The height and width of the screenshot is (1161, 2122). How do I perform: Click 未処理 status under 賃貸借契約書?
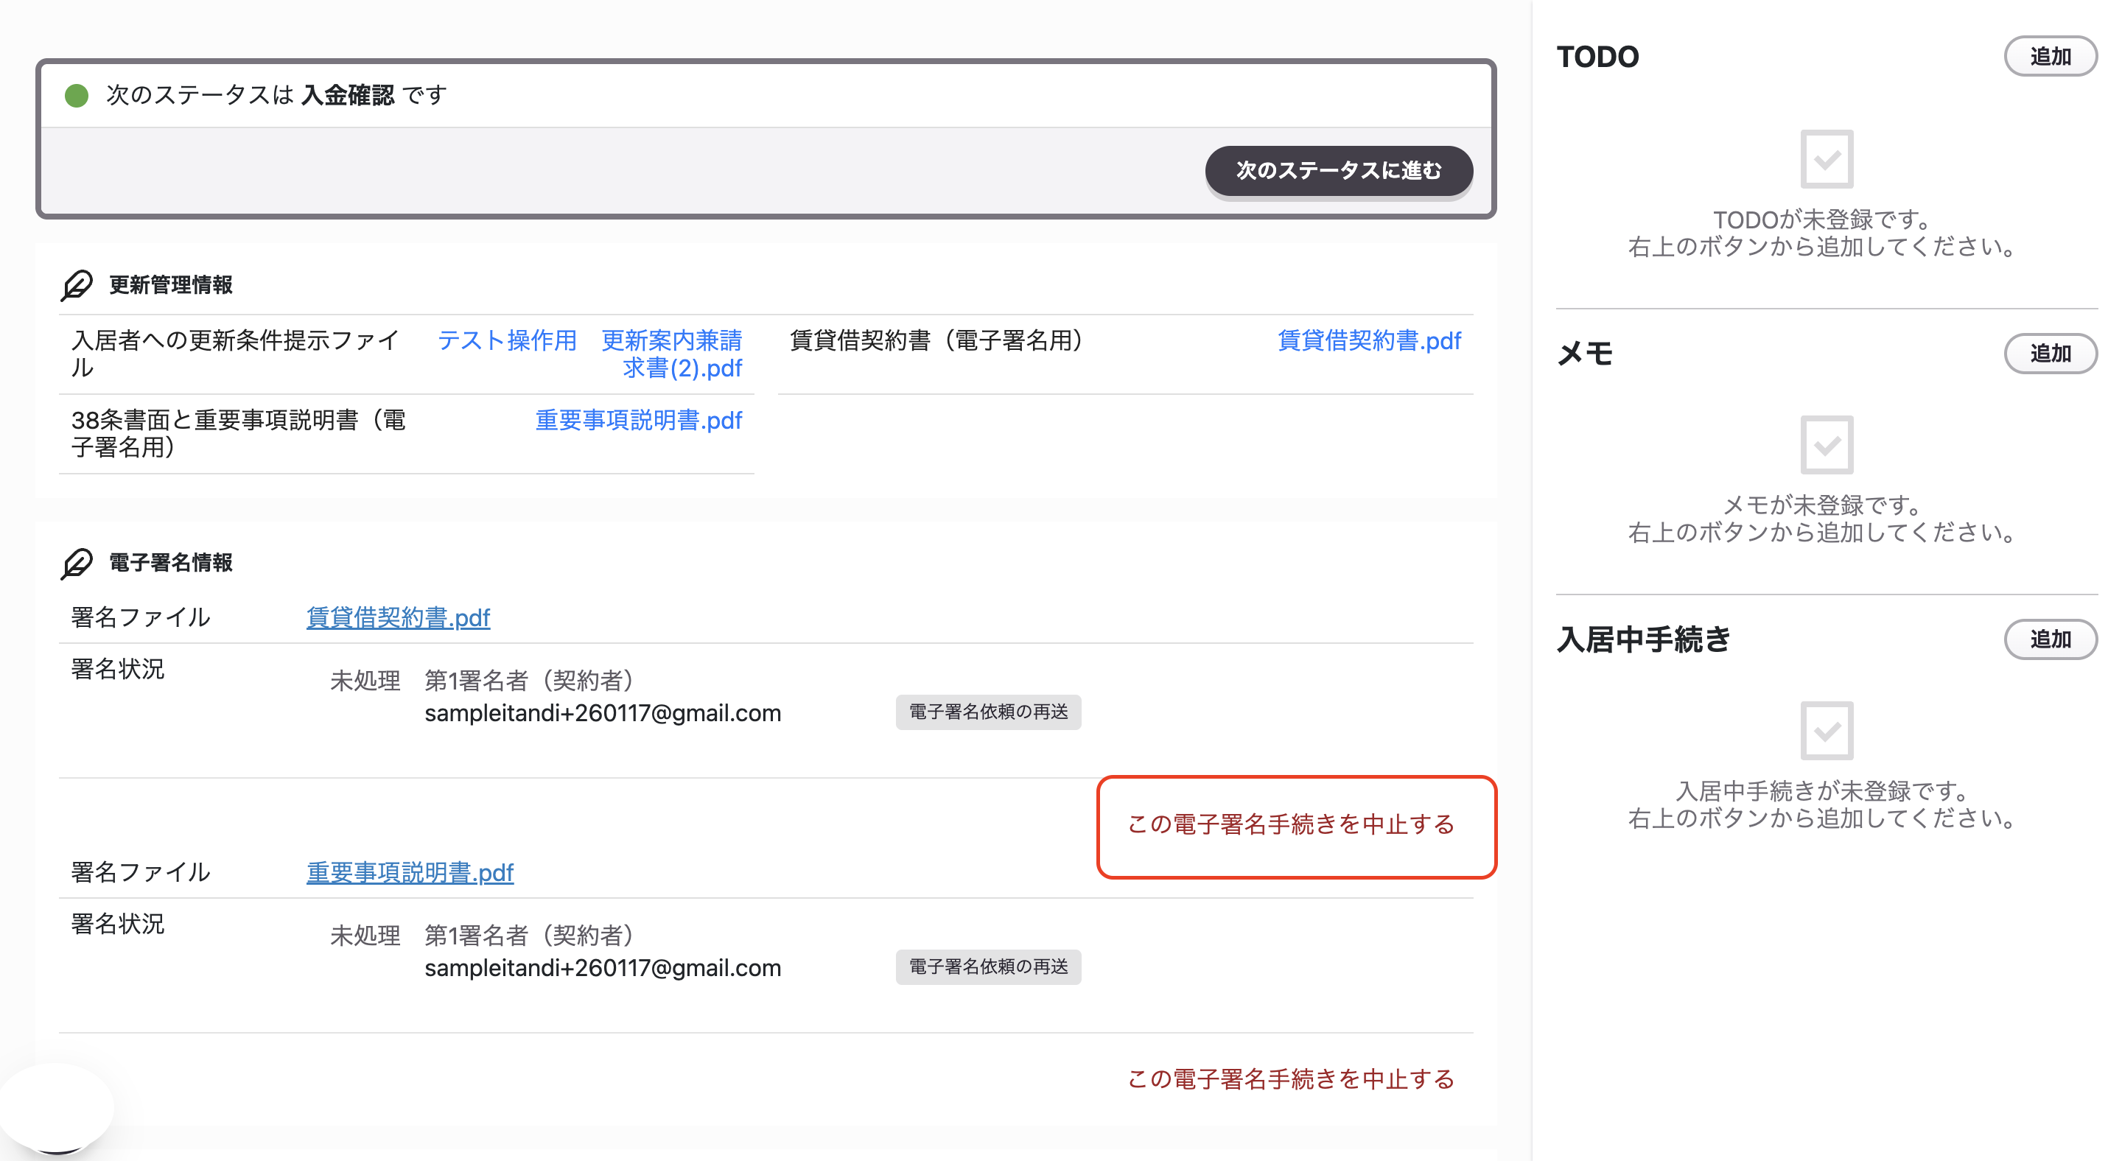click(365, 681)
